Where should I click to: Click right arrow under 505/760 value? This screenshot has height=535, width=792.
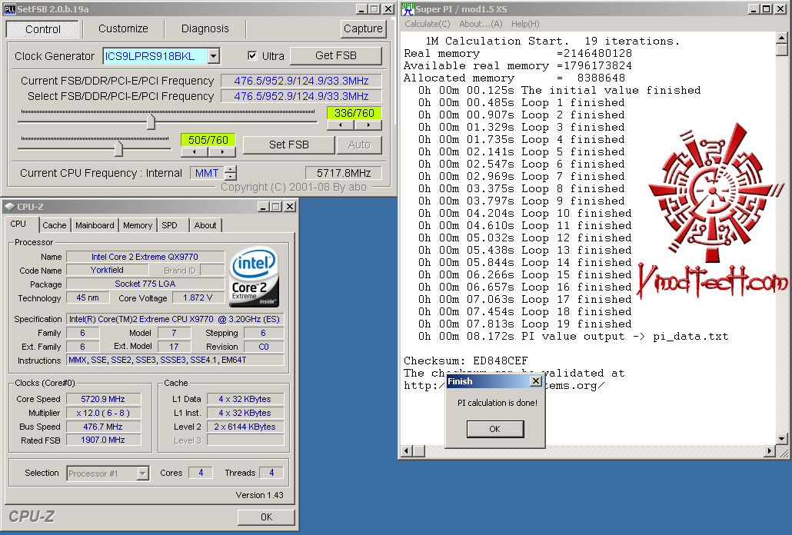222,151
